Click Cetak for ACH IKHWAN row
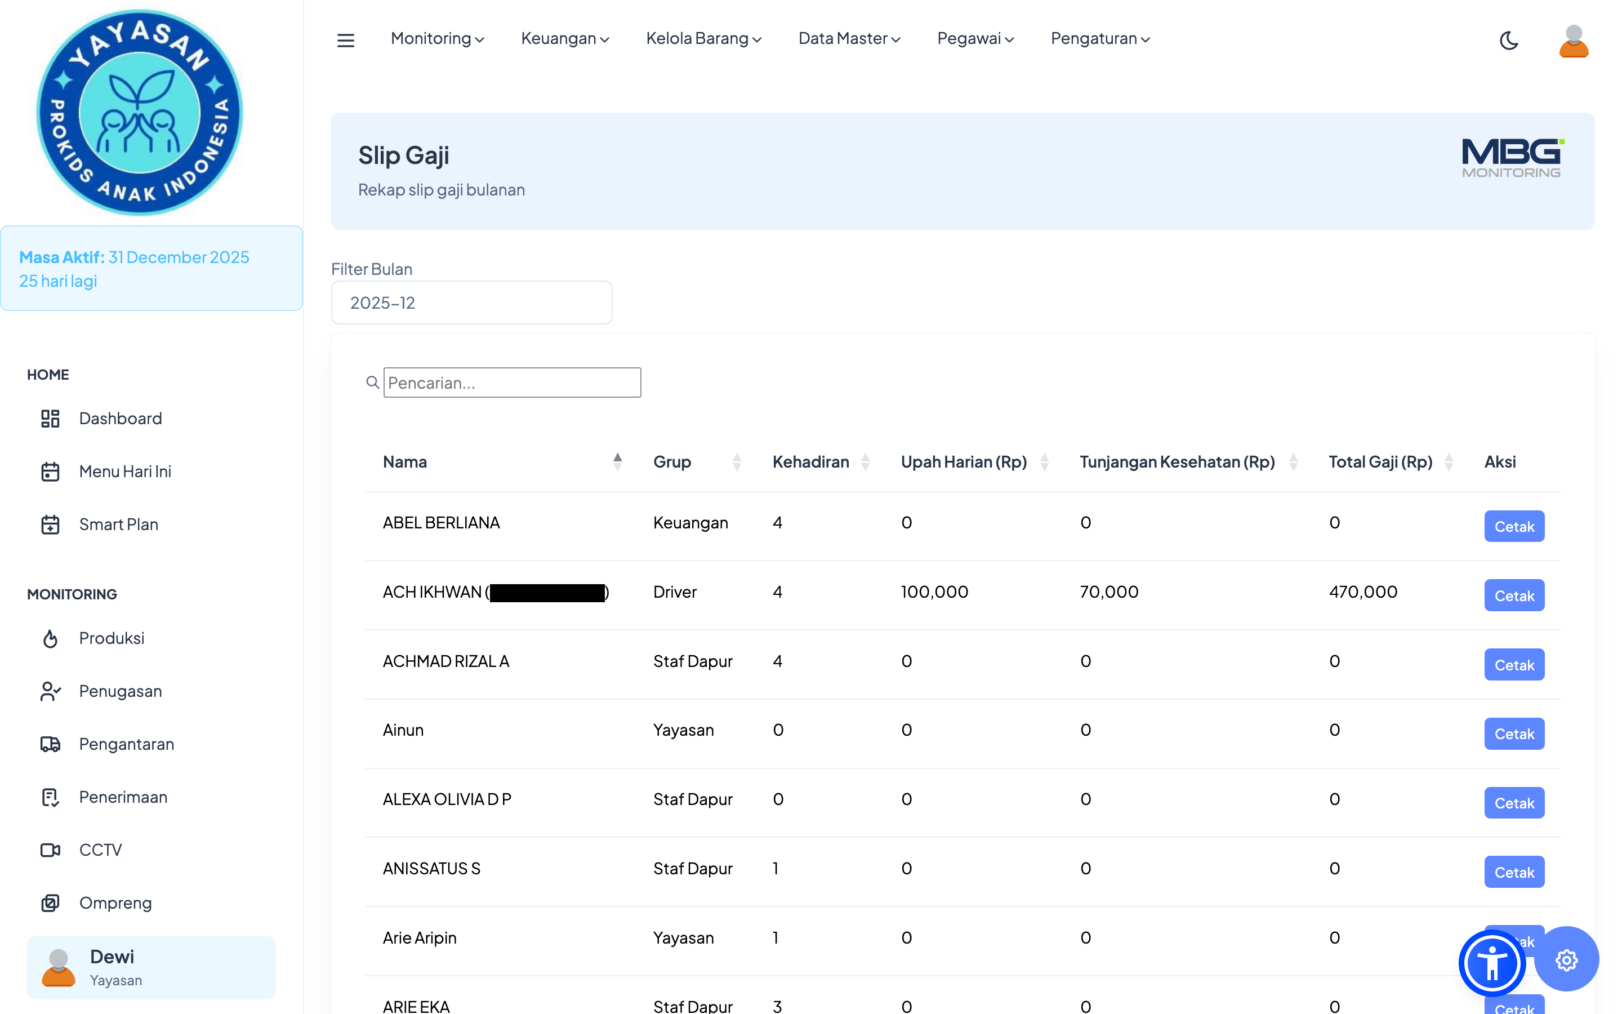The height and width of the screenshot is (1014, 1622). pos(1513,595)
